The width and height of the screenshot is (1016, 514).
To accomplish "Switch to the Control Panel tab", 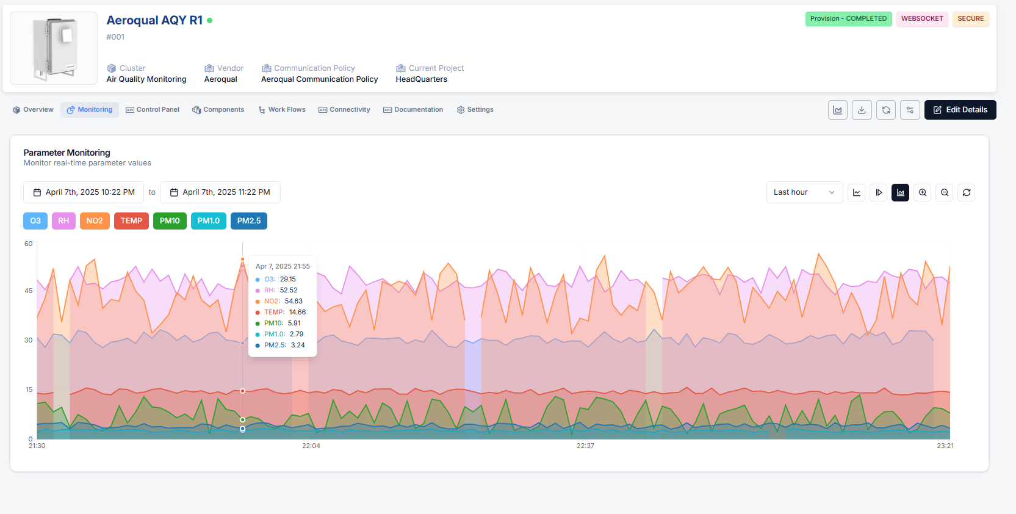I will click(x=153, y=110).
